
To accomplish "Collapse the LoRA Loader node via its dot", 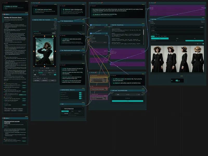I will coord(111,90).
